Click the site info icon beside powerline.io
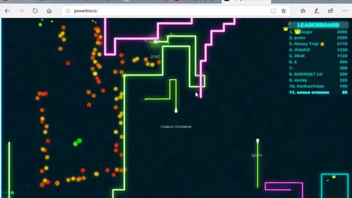This screenshot has width=352, height=198. click(x=68, y=11)
